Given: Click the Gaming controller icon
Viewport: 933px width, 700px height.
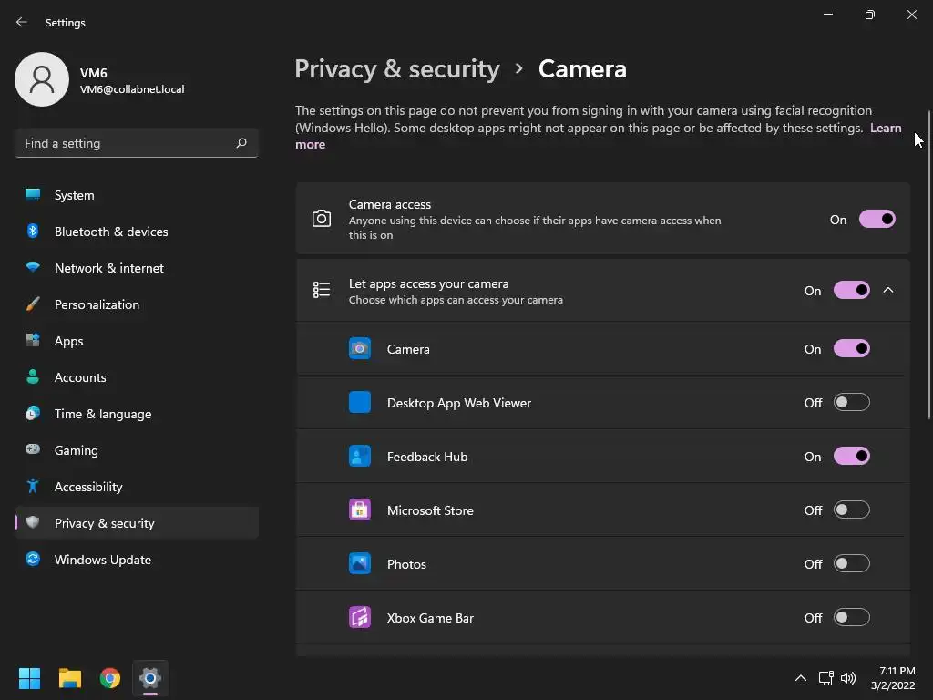Looking at the screenshot, I should click(x=33, y=450).
